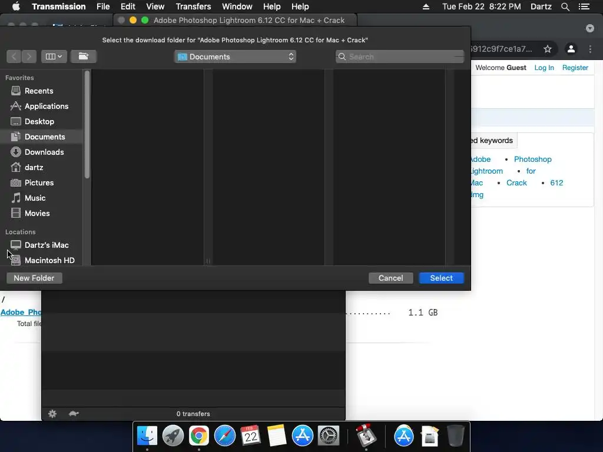Toggle turtle speed limit mode
This screenshot has width=603, height=452.
pyautogui.click(x=74, y=414)
